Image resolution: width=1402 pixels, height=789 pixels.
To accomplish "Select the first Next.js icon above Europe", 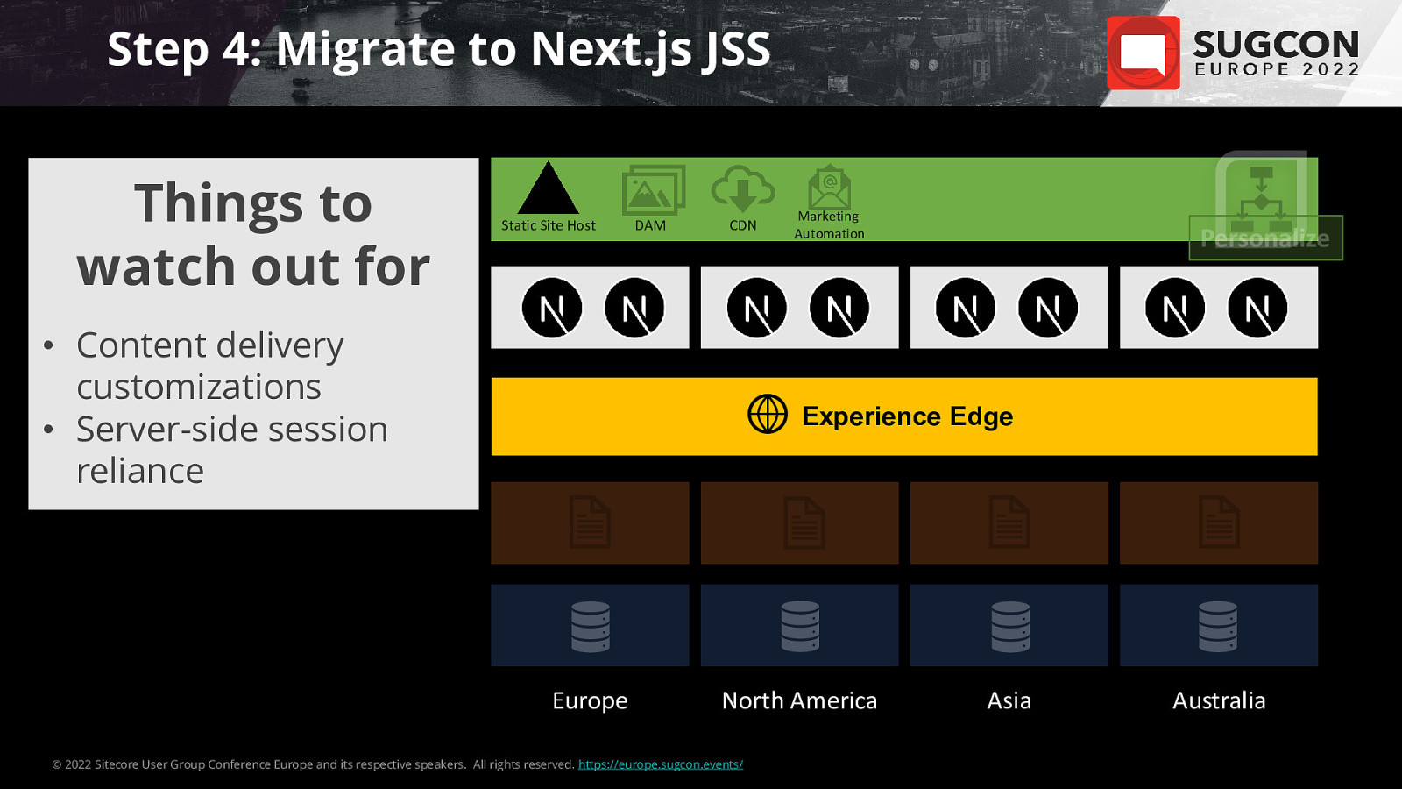I will (x=552, y=308).
